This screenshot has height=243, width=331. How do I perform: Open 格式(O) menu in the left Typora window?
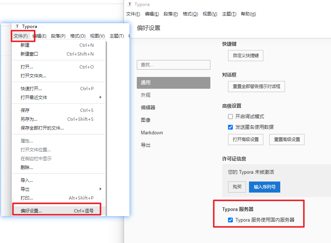click(x=78, y=36)
